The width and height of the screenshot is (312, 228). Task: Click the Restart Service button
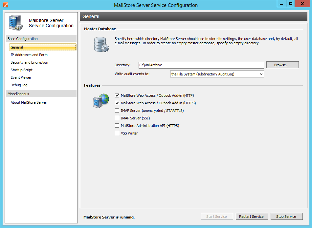coord(252,217)
